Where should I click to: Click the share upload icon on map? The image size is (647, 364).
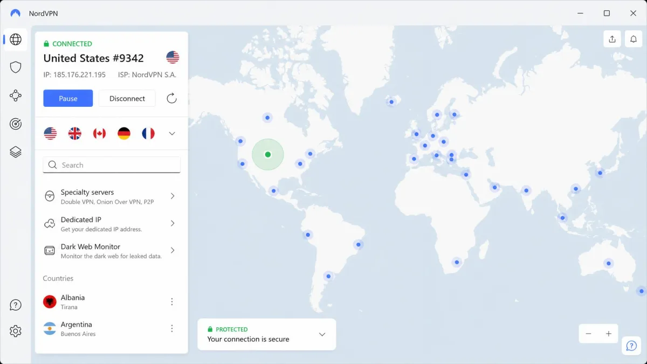pyautogui.click(x=612, y=39)
